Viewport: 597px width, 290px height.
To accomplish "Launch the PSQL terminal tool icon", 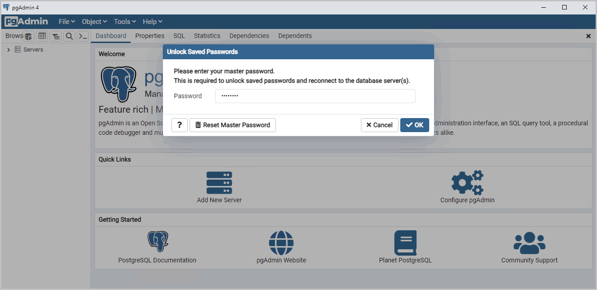I will pos(83,36).
